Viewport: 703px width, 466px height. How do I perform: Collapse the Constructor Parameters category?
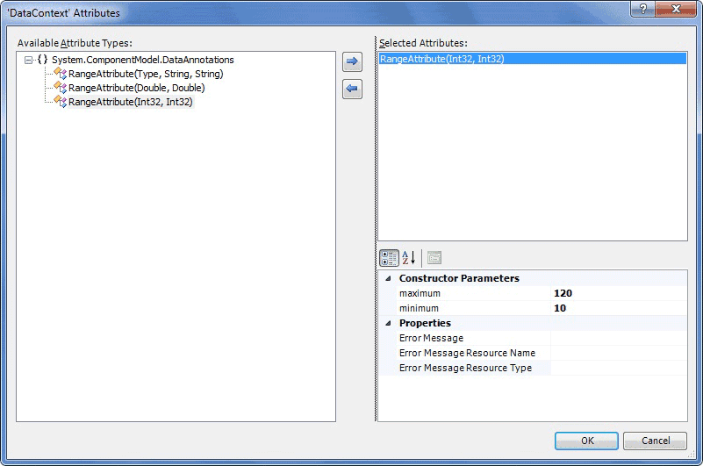pyautogui.click(x=388, y=278)
